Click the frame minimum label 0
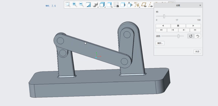This screenshot has height=106, width=218. (157, 20)
